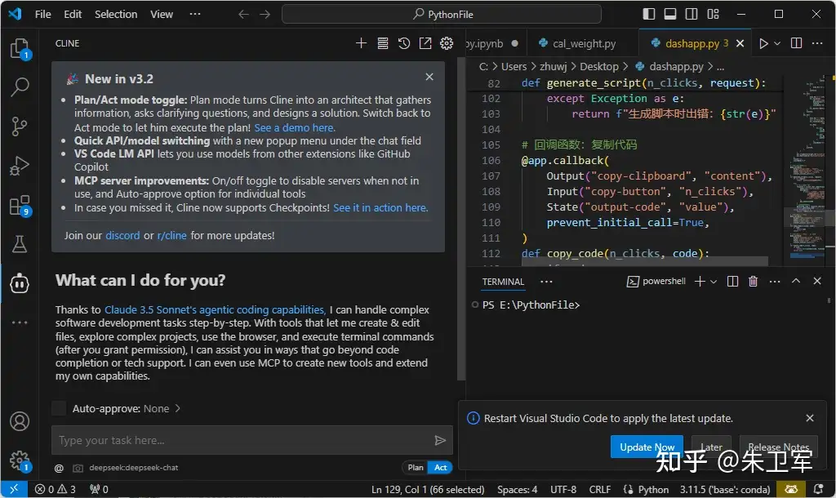Viewport: 836px width, 498px height.
Task: Toggle bottom panel layout button
Action: 669,14
